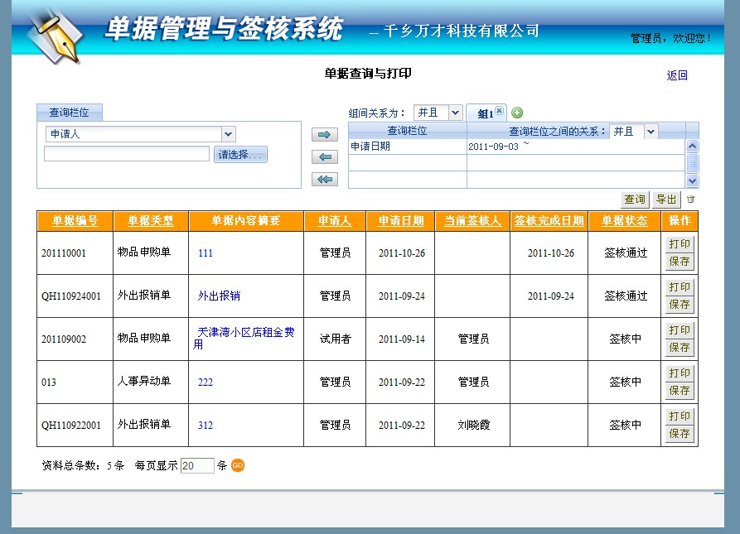Click the trash icon next to 导出
The image size is (740, 534).
691,200
